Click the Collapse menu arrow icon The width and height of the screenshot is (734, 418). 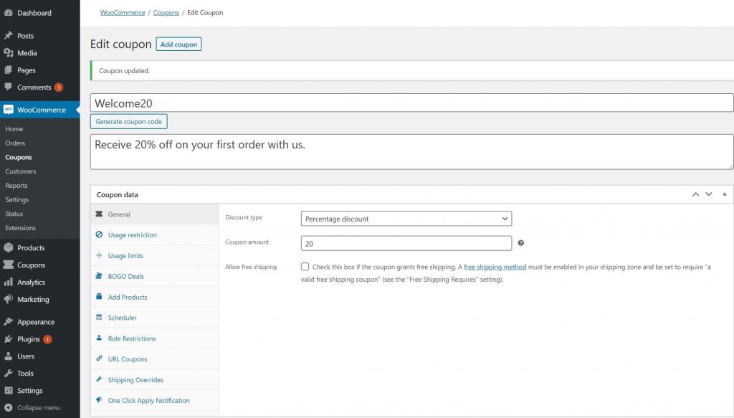[9, 408]
